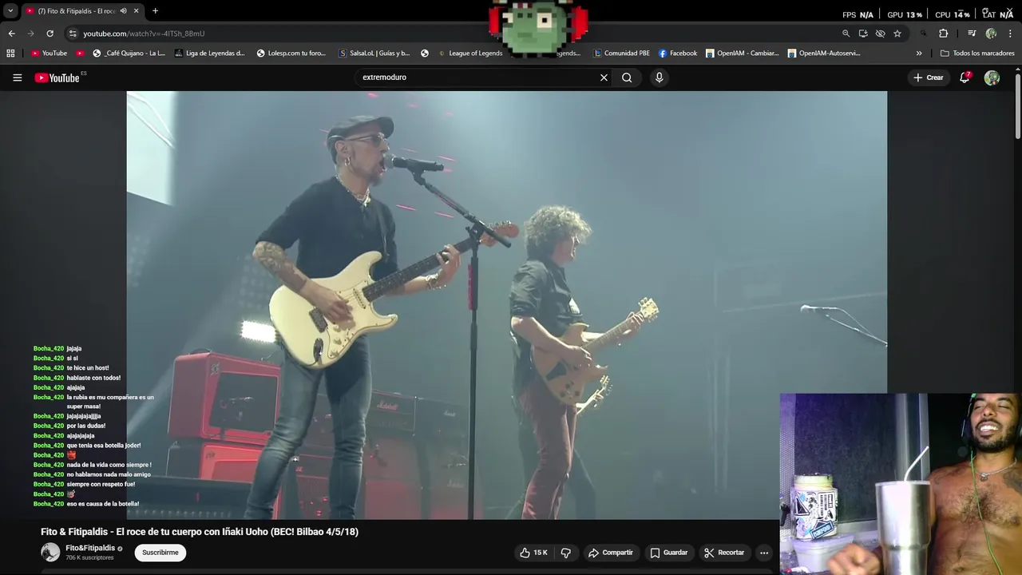This screenshot has width=1022, height=575.
Task: Click the 706 K suscriptores text
Action: 89,557
